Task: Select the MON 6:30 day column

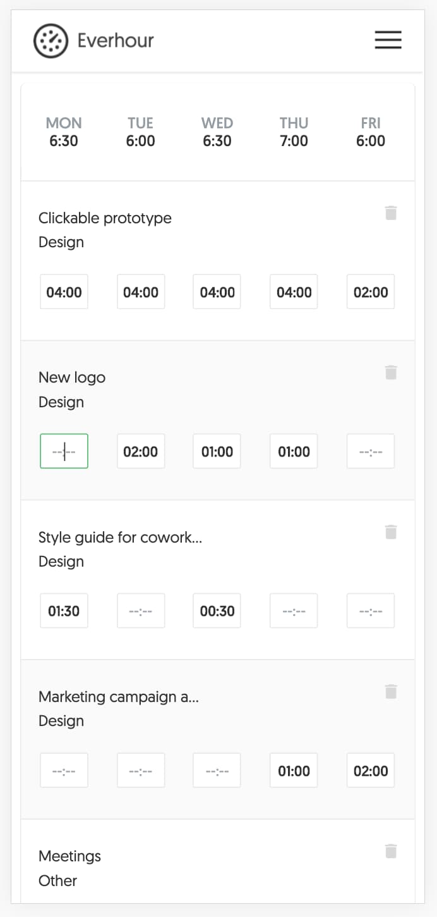Action: (64, 132)
